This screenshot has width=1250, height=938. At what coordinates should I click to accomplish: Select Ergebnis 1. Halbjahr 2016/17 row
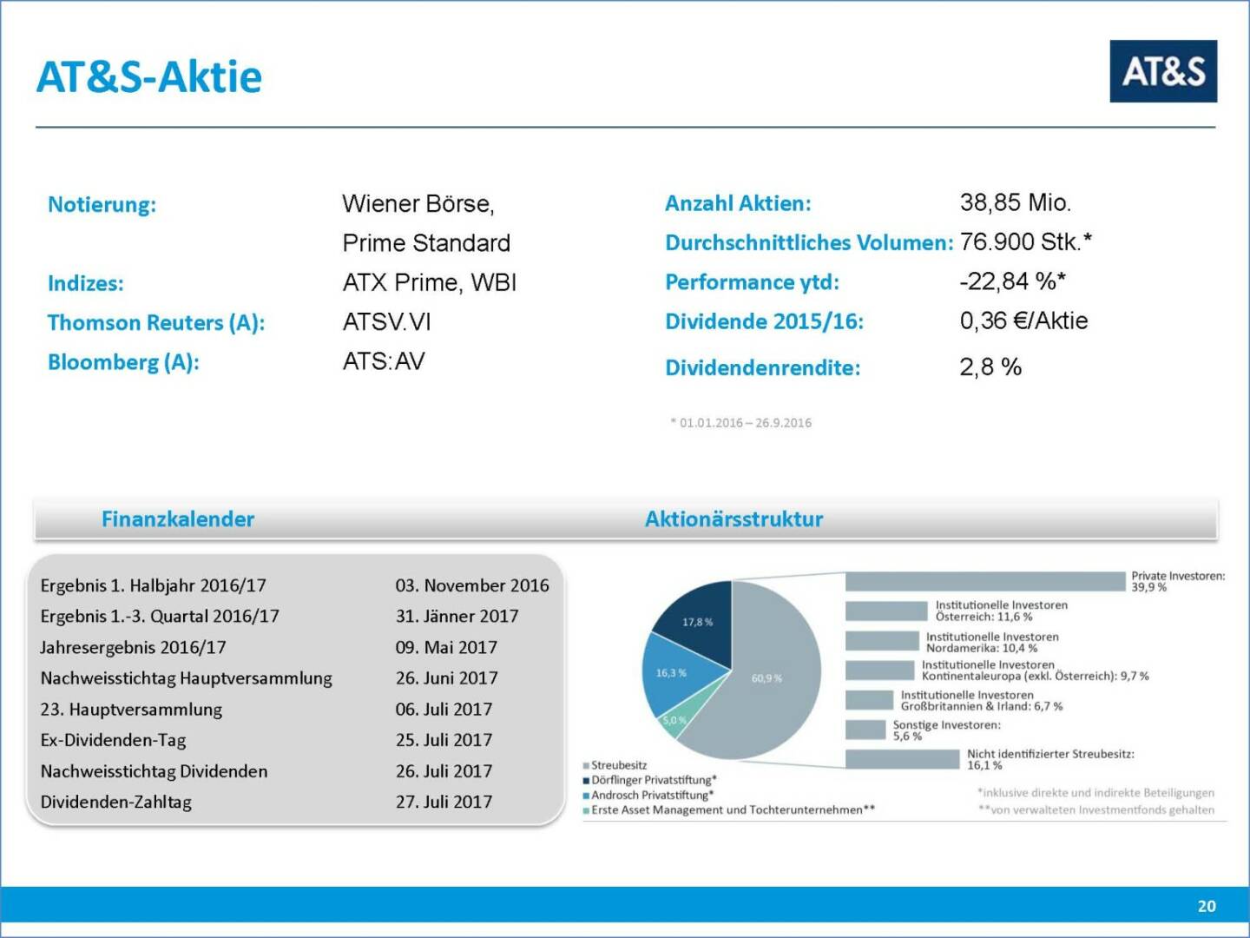point(294,586)
